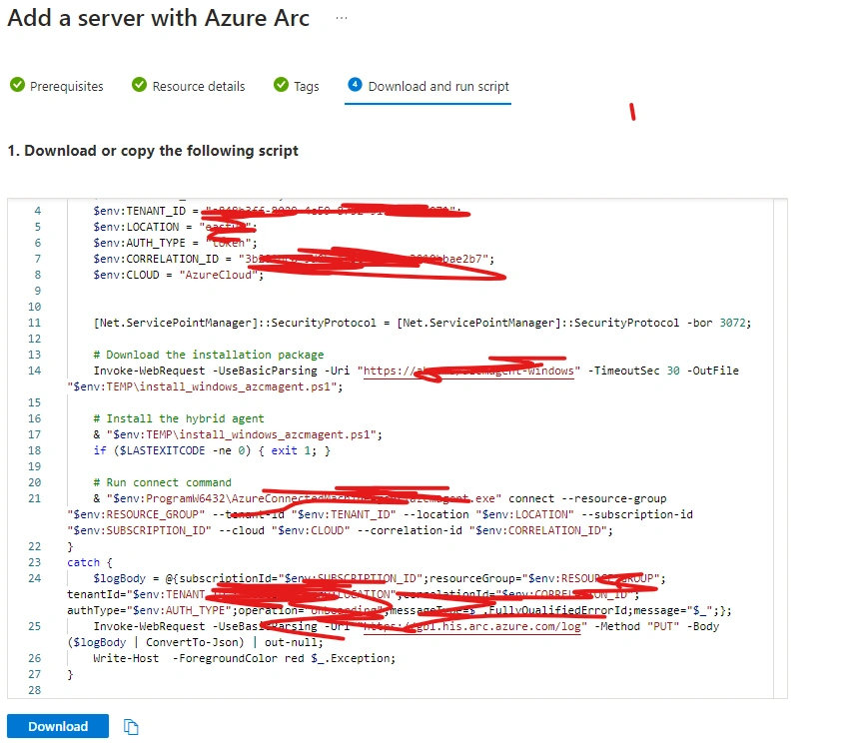
Task: Click the green checkmark next to Tags
Action: point(282,85)
